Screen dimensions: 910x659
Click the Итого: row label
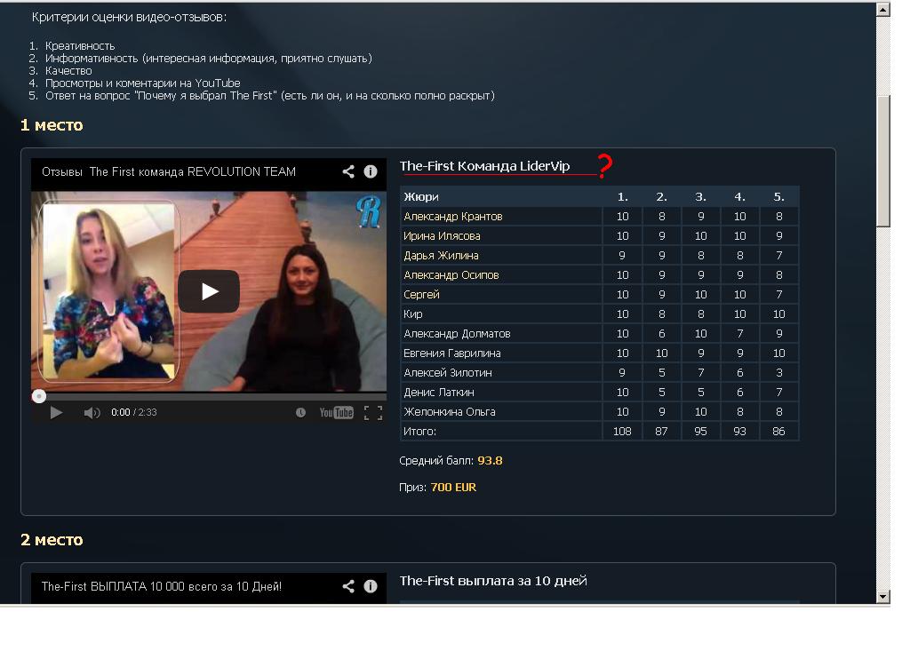(x=419, y=431)
